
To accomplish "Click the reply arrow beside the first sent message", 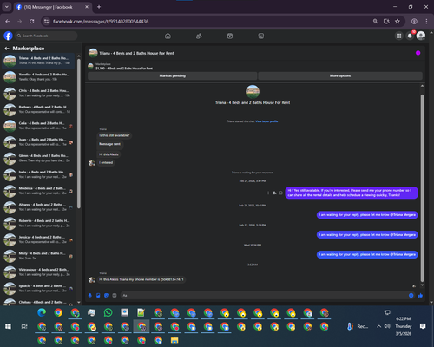I will (274, 193).
